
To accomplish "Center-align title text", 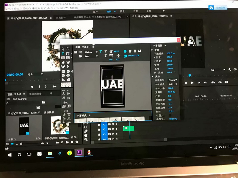I will click(130, 51).
